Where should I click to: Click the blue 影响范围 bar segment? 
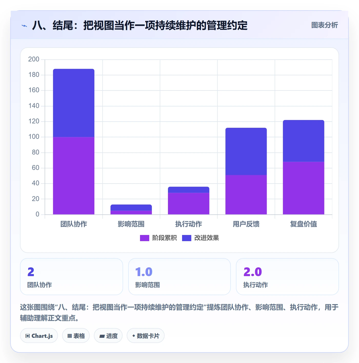tap(131, 207)
